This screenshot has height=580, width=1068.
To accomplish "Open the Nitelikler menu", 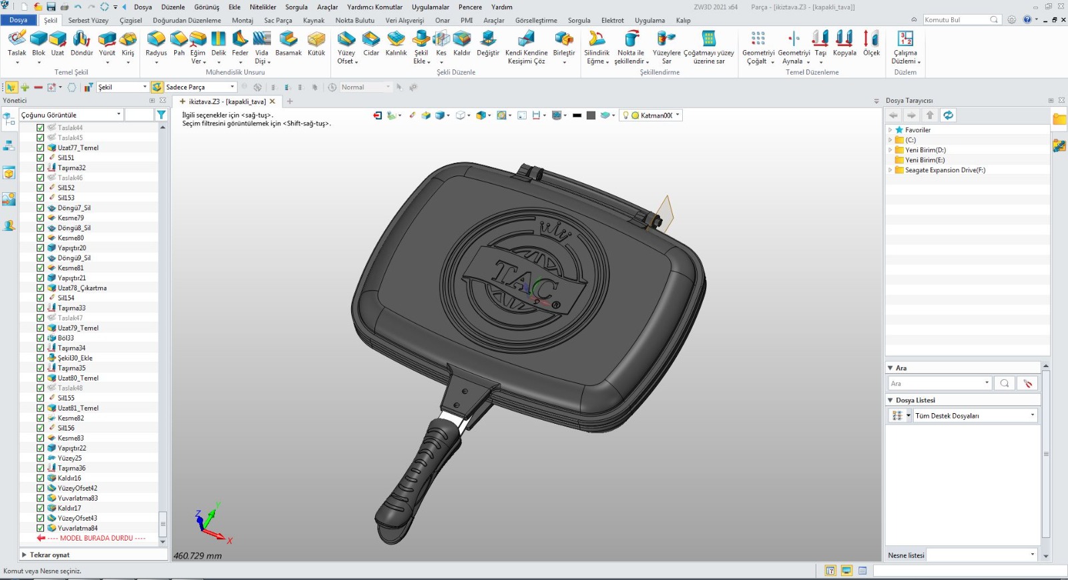I will tap(263, 7).
